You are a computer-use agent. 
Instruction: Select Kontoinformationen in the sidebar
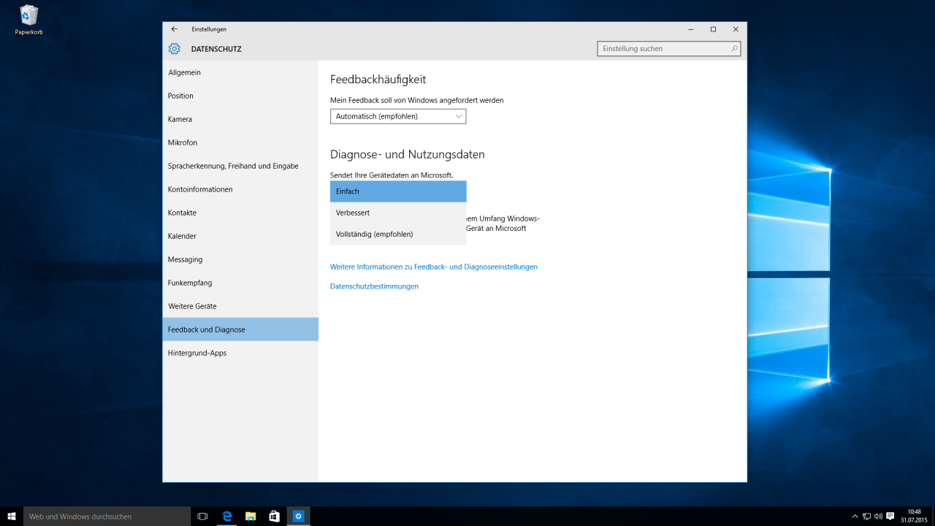click(240, 189)
